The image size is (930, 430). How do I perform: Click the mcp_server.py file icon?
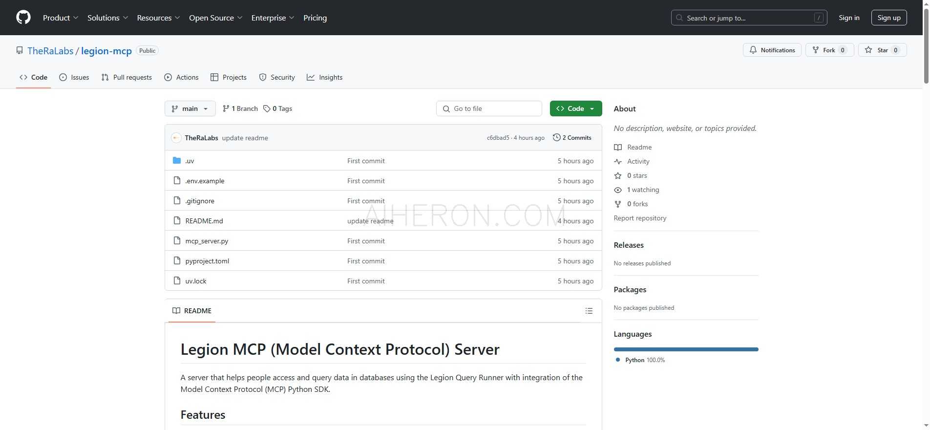coord(177,240)
